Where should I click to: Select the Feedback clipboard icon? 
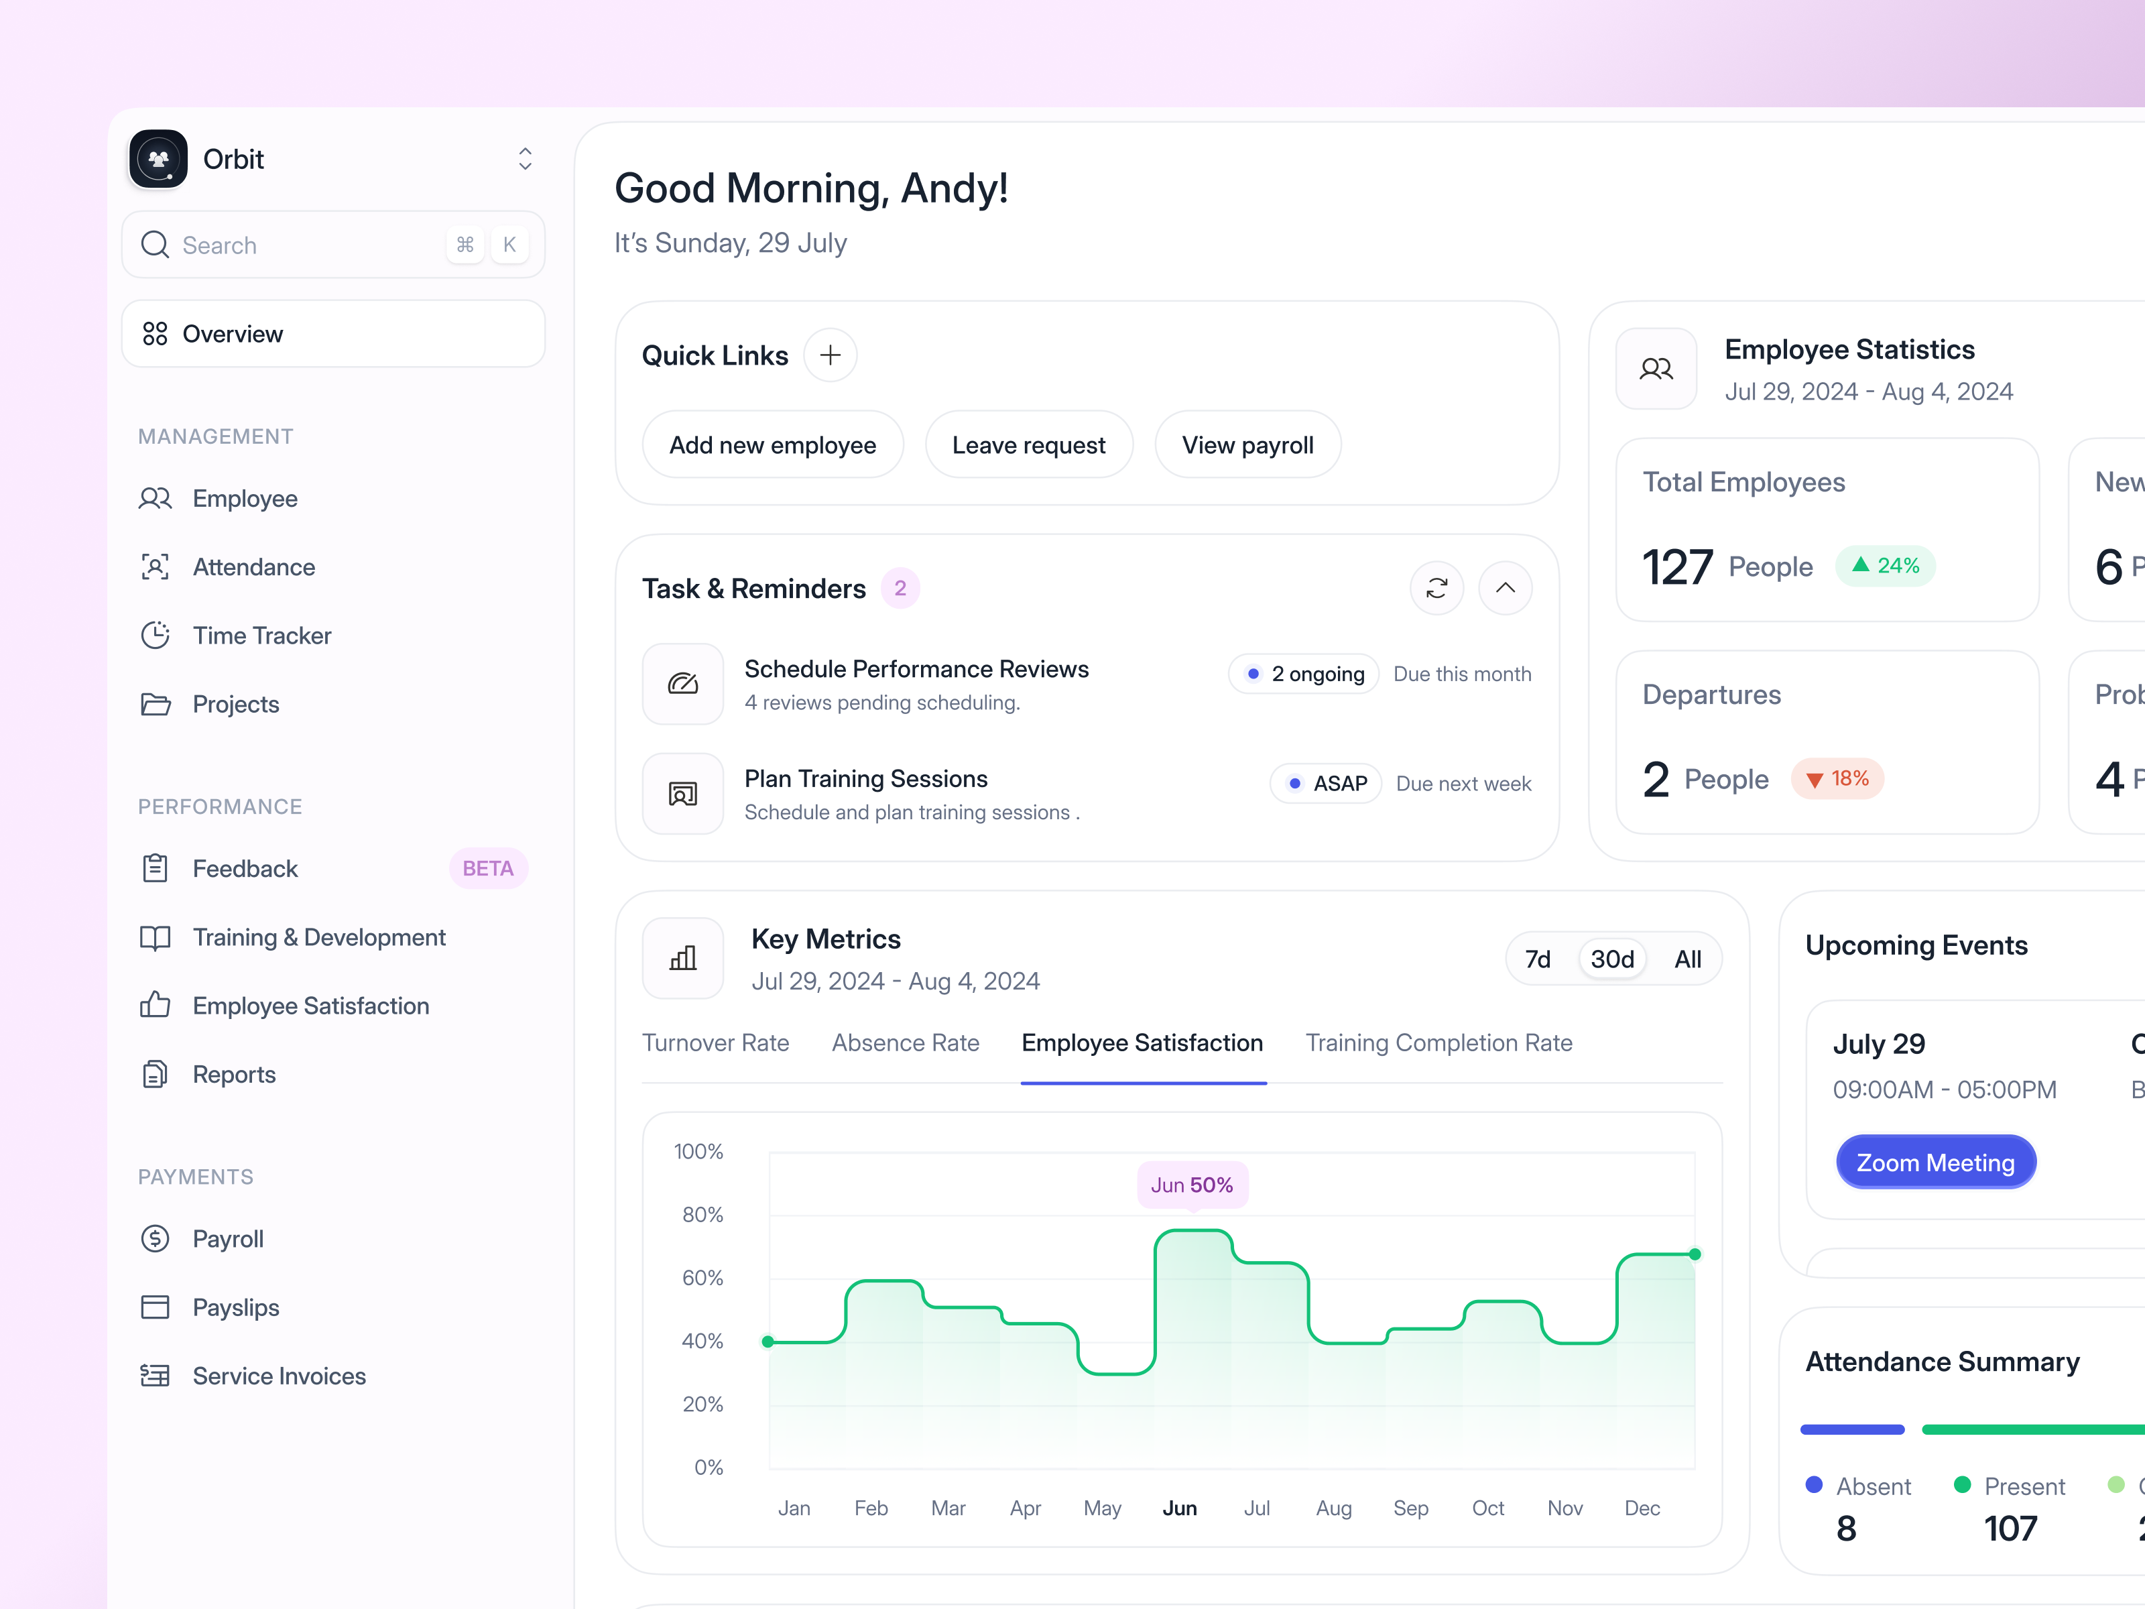(155, 868)
